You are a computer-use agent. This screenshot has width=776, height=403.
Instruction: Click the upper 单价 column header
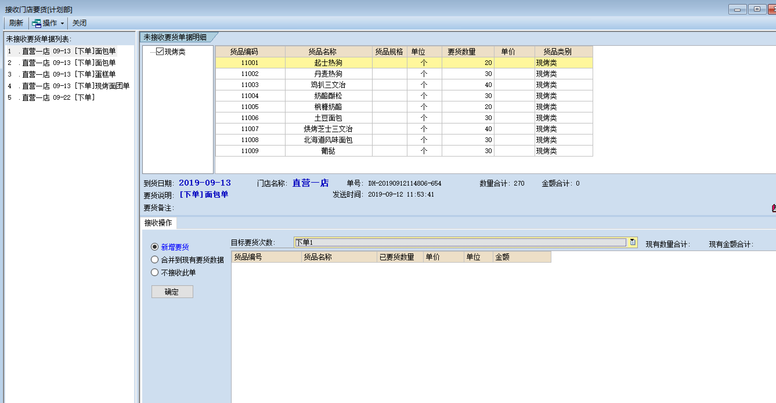(514, 52)
